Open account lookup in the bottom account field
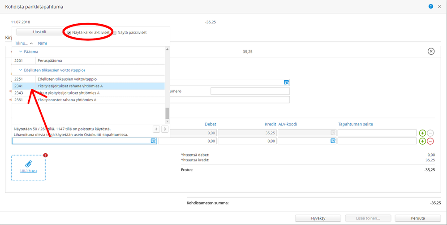 pyautogui.click(x=153, y=141)
